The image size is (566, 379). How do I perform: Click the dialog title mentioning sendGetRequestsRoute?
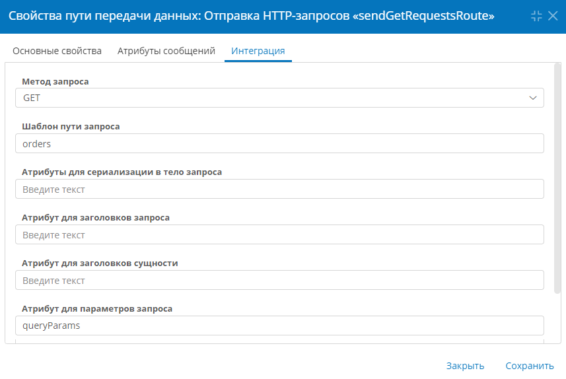click(x=251, y=16)
